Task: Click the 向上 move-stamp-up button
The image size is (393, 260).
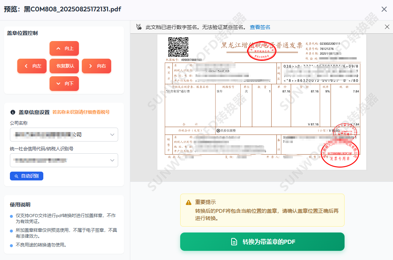Action: click(64, 48)
